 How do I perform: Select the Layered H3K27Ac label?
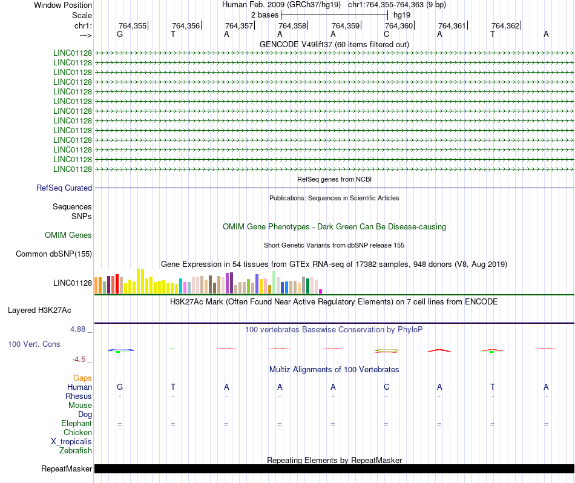[x=39, y=310]
